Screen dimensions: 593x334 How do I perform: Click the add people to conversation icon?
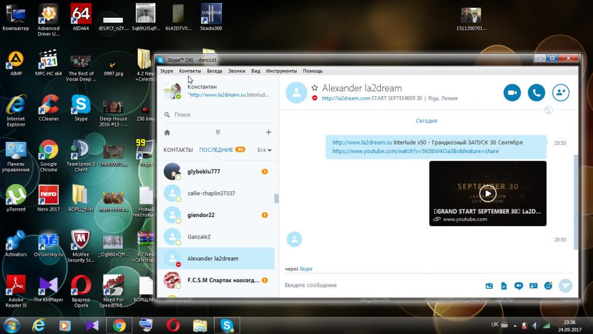pyautogui.click(x=560, y=93)
